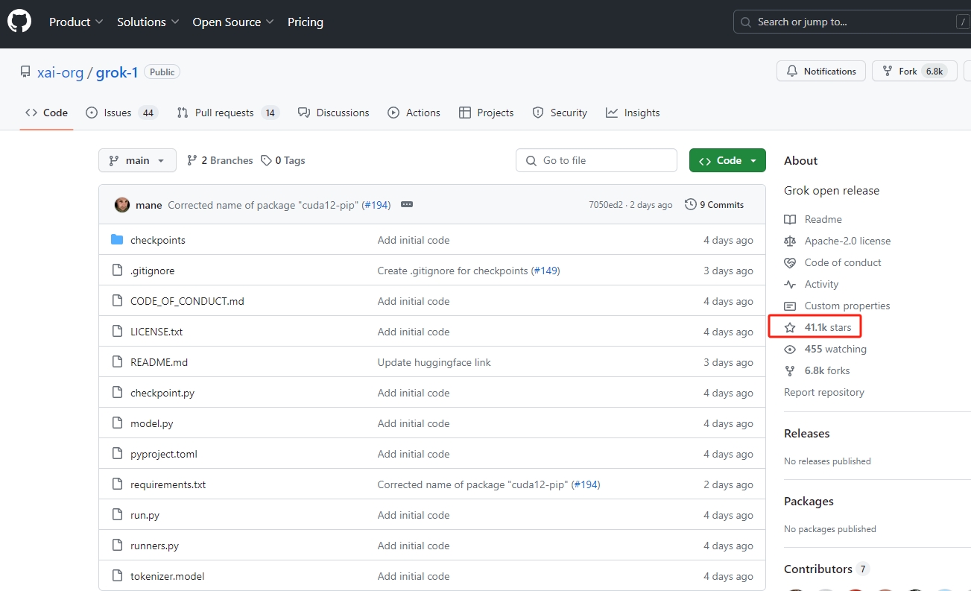Open the Activity link
This screenshot has width=971, height=591.
coord(812,284)
